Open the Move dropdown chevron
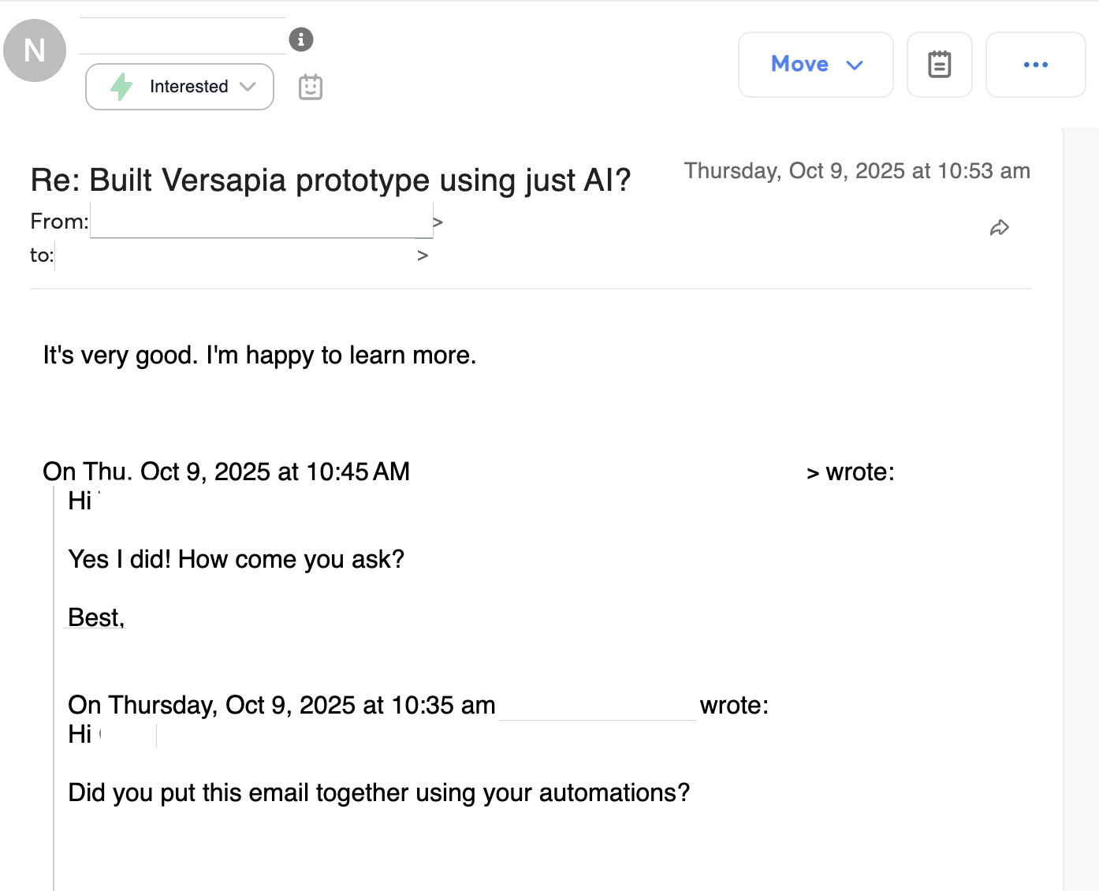 point(856,65)
